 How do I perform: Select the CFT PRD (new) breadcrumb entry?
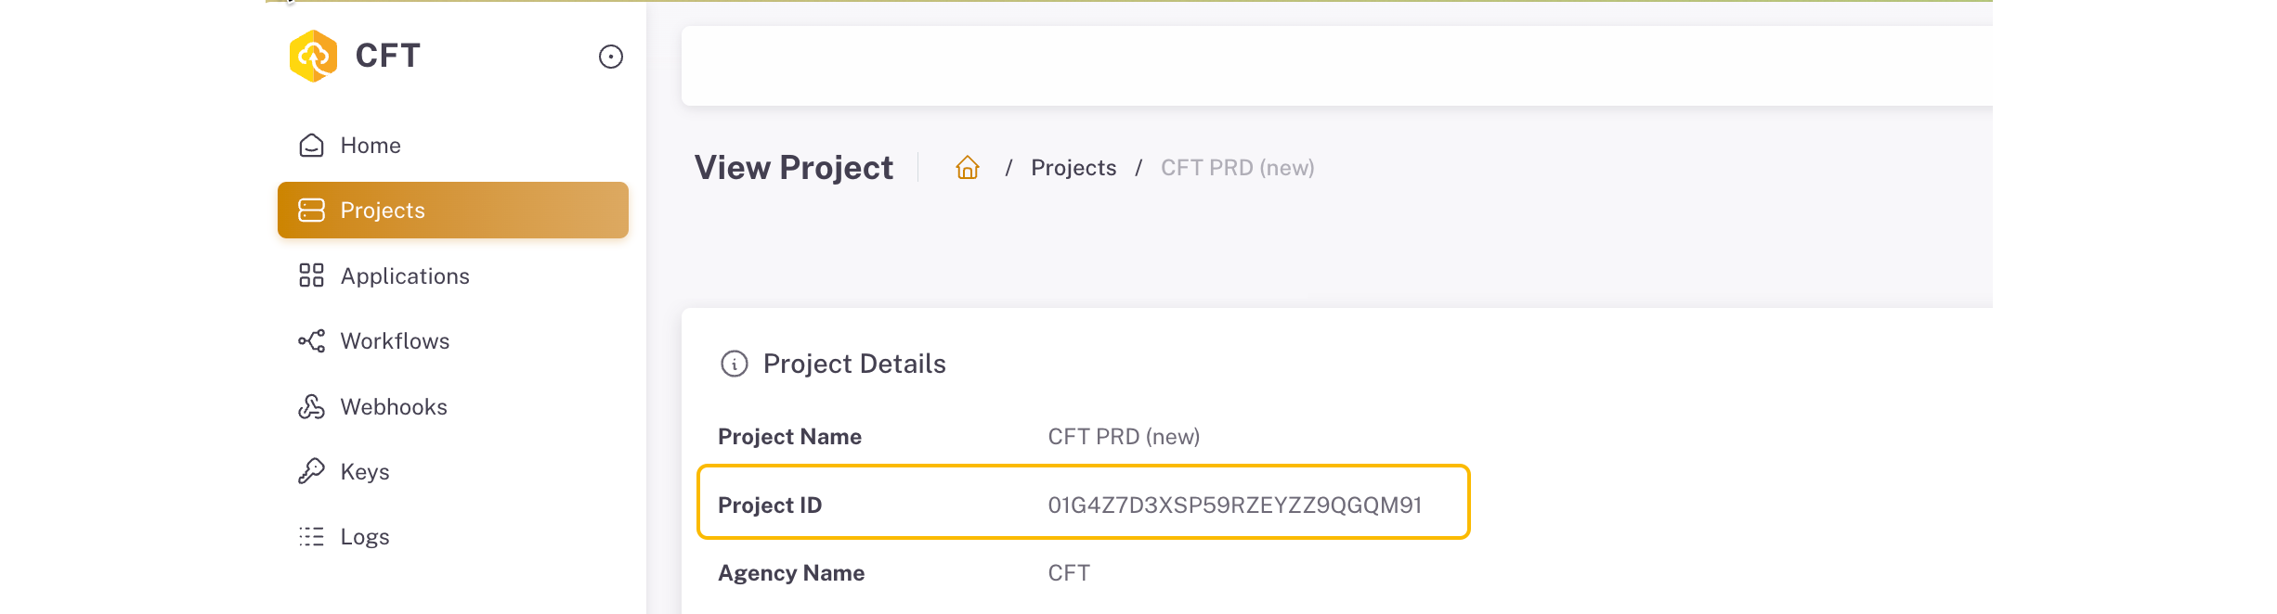(x=1237, y=168)
